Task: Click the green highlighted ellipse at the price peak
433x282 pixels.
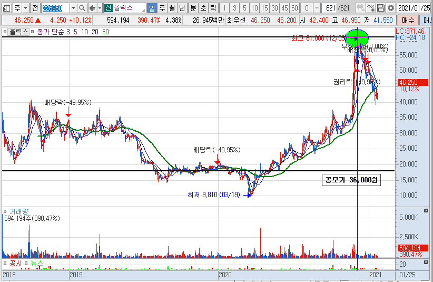Action: [x=357, y=38]
